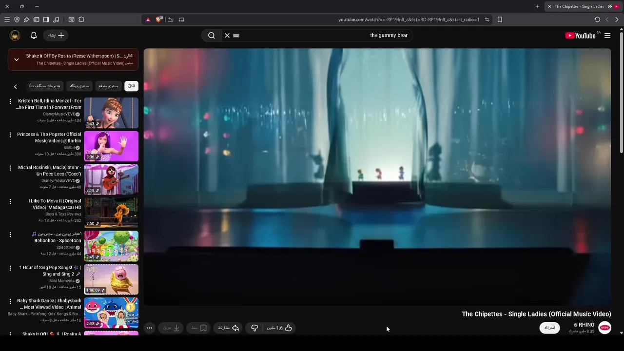Viewport: 624px width, 351px height.
Task: Click the share arrow icon in address bar
Action: tap(171, 19)
